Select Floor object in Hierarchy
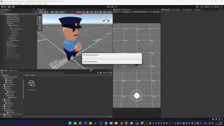Image resolution: width=224 pixels, height=126 pixels. point(10,42)
